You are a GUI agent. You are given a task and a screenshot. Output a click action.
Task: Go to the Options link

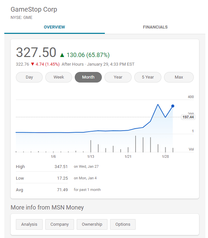pyautogui.click(x=123, y=224)
